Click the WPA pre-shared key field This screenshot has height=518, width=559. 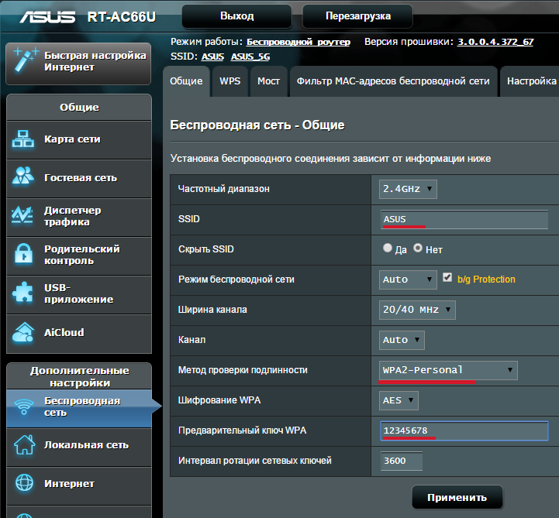pos(464,431)
